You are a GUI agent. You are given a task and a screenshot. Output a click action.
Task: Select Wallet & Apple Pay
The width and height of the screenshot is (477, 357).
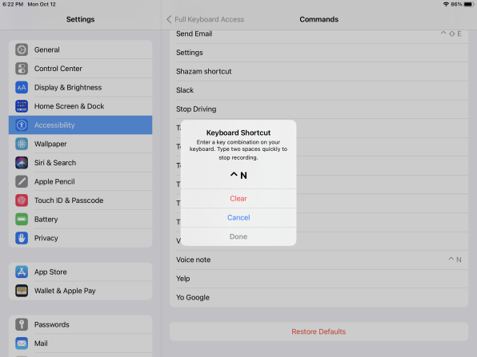click(80, 291)
